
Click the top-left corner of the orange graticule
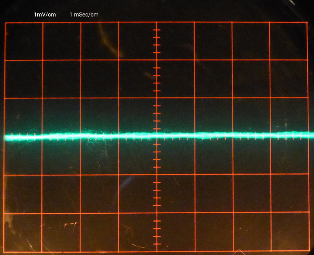(x=5, y=23)
